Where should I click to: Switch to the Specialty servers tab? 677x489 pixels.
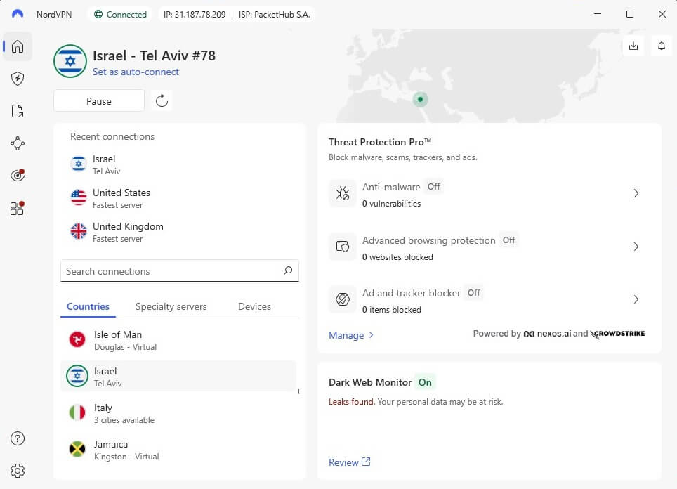click(171, 306)
